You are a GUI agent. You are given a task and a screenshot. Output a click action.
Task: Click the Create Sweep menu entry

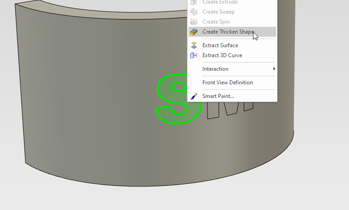(232, 12)
